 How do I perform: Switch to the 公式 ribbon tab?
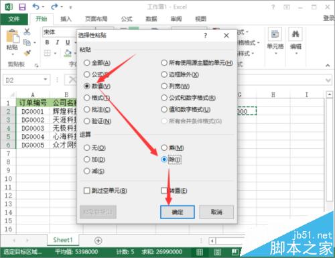click(127, 19)
